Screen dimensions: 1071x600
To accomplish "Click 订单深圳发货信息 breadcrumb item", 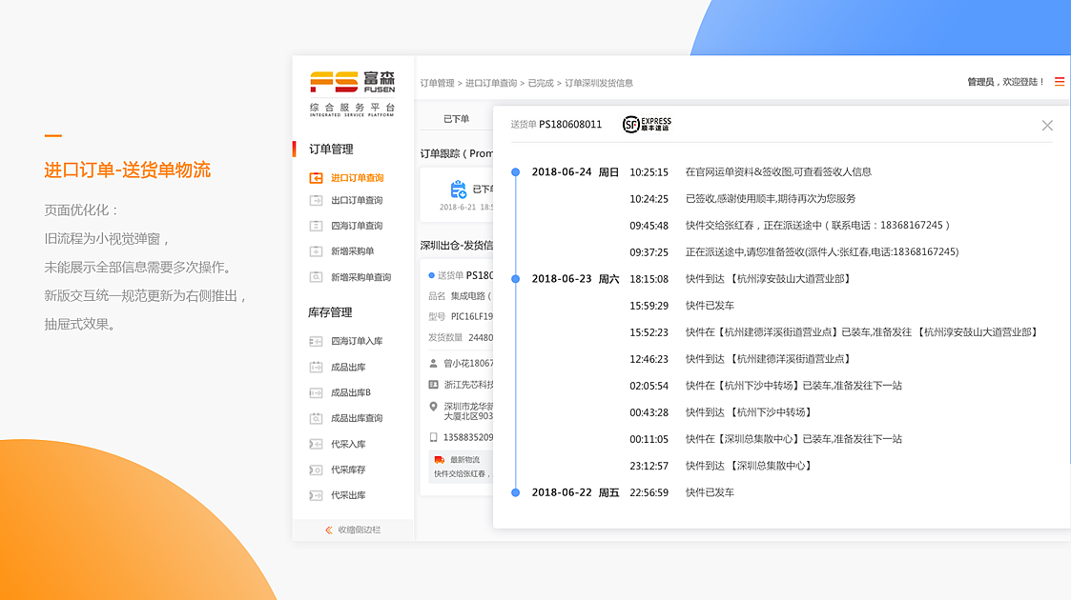I will pyautogui.click(x=599, y=83).
